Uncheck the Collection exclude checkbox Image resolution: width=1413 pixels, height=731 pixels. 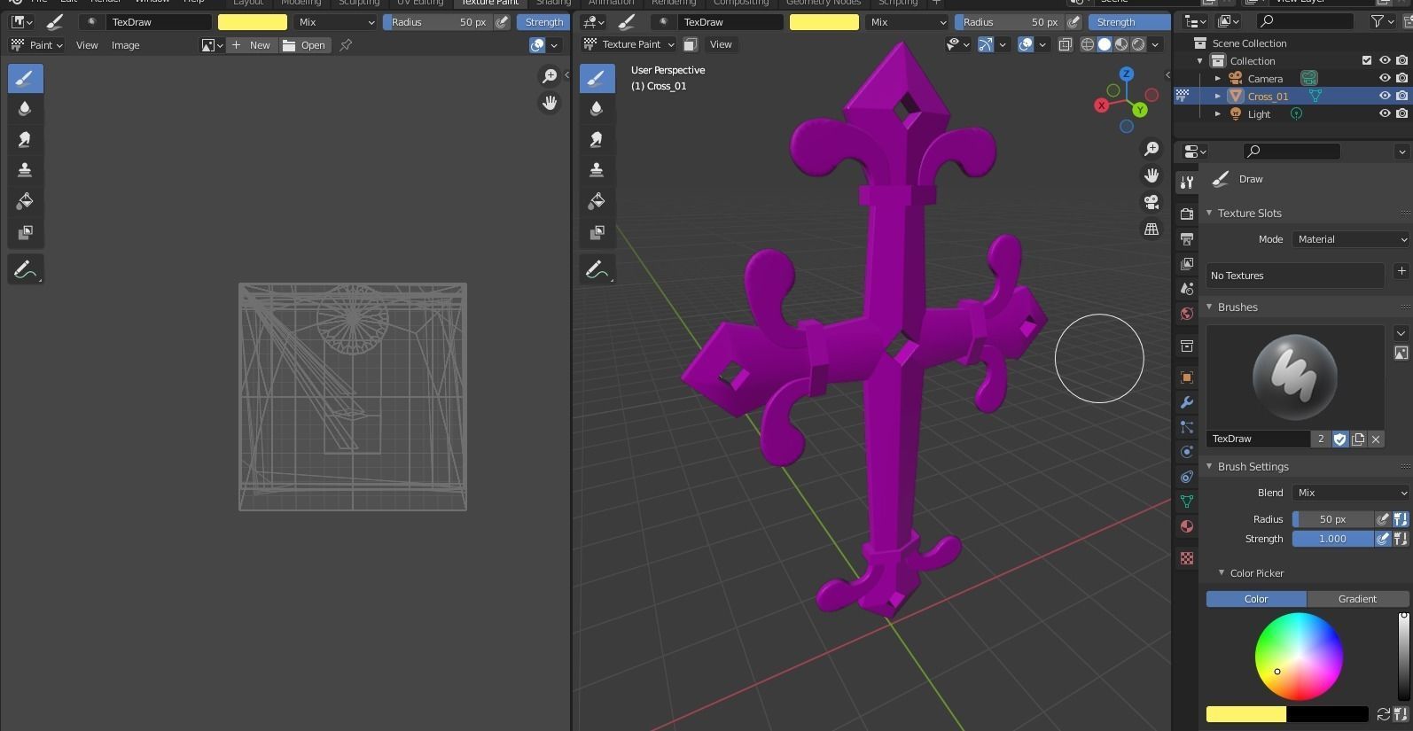point(1367,60)
